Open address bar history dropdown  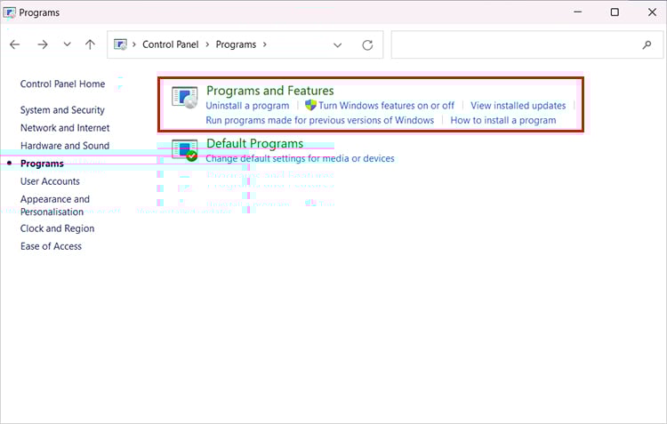337,44
